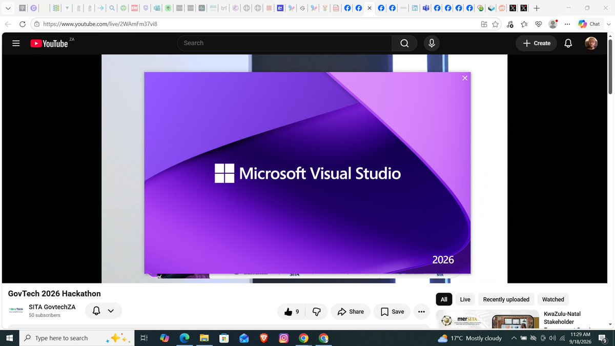Select the Recently uploaded filter chip
615x346 pixels.
pyautogui.click(x=506, y=299)
